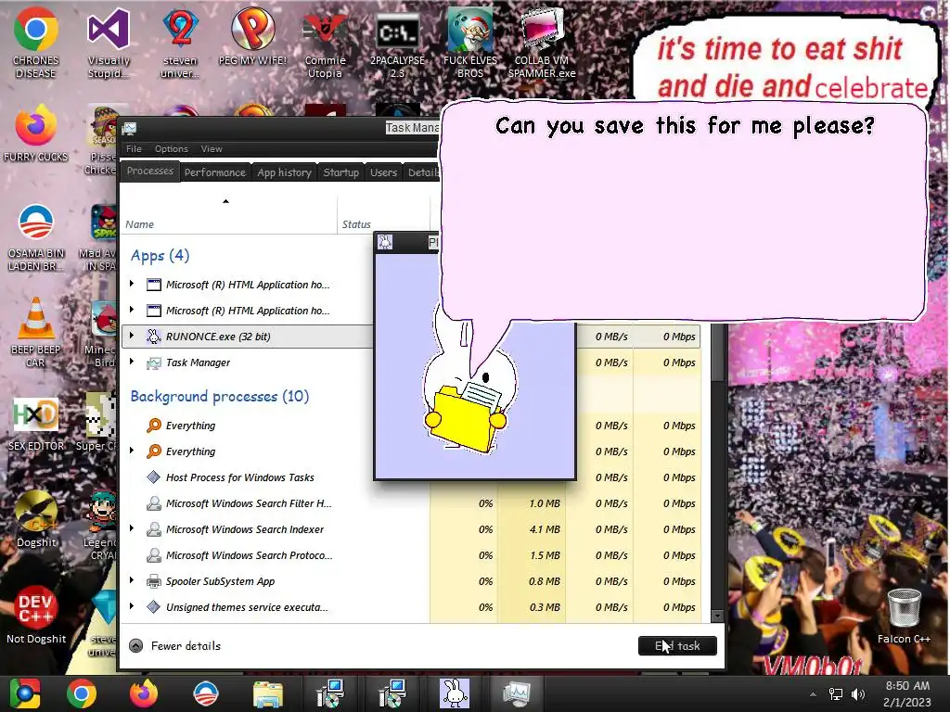Click the End task button

[x=677, y=646]
